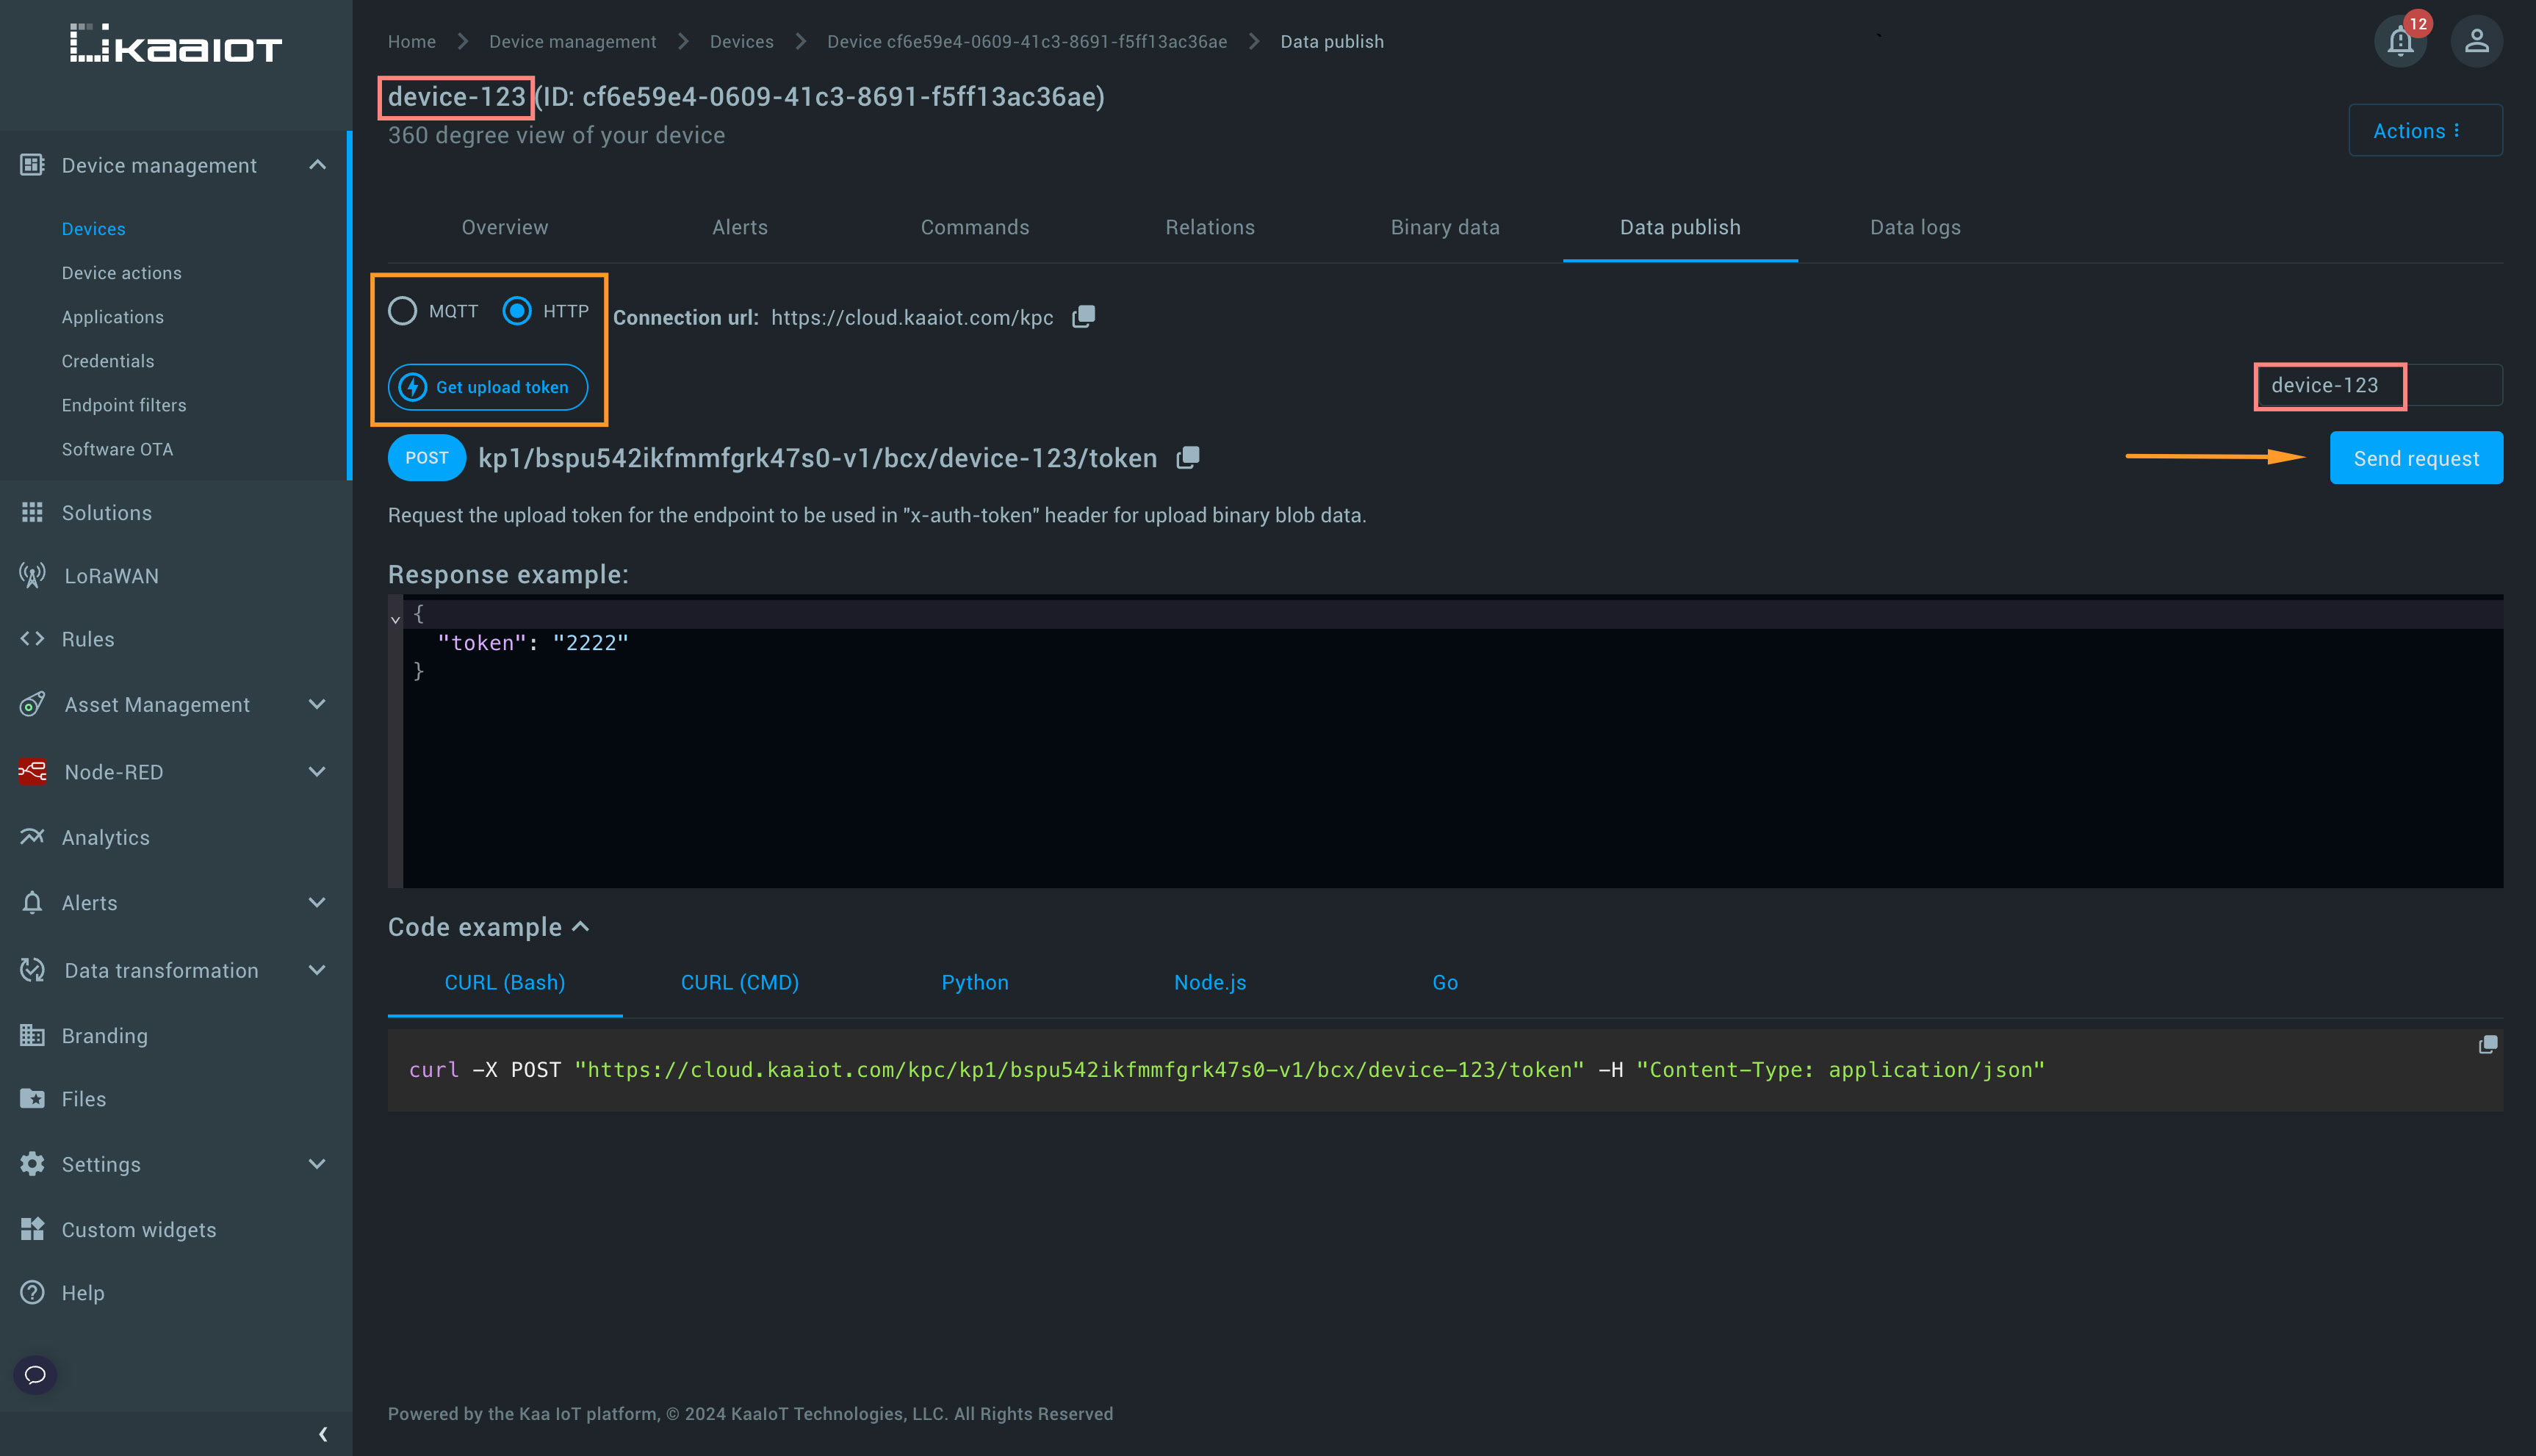Expand the Node-RED chevron
The image size is (2536, 1456).
[317, 771]
